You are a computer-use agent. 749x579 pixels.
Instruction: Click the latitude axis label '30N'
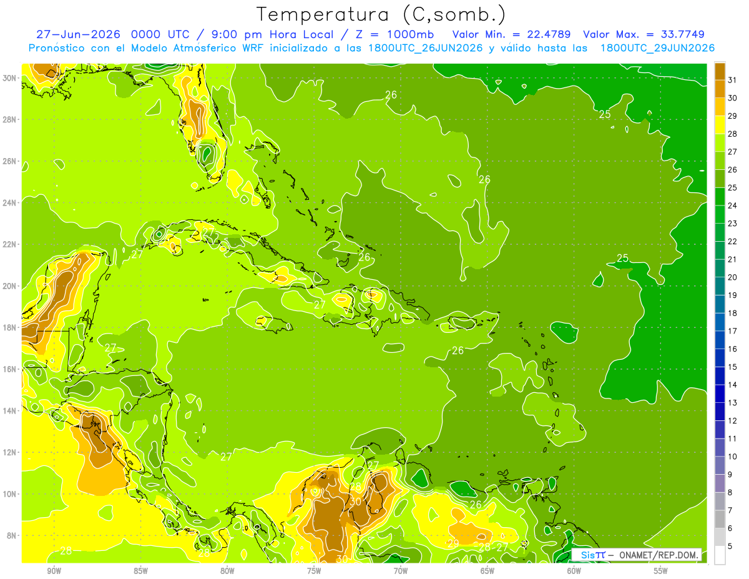tap(9, 78)
